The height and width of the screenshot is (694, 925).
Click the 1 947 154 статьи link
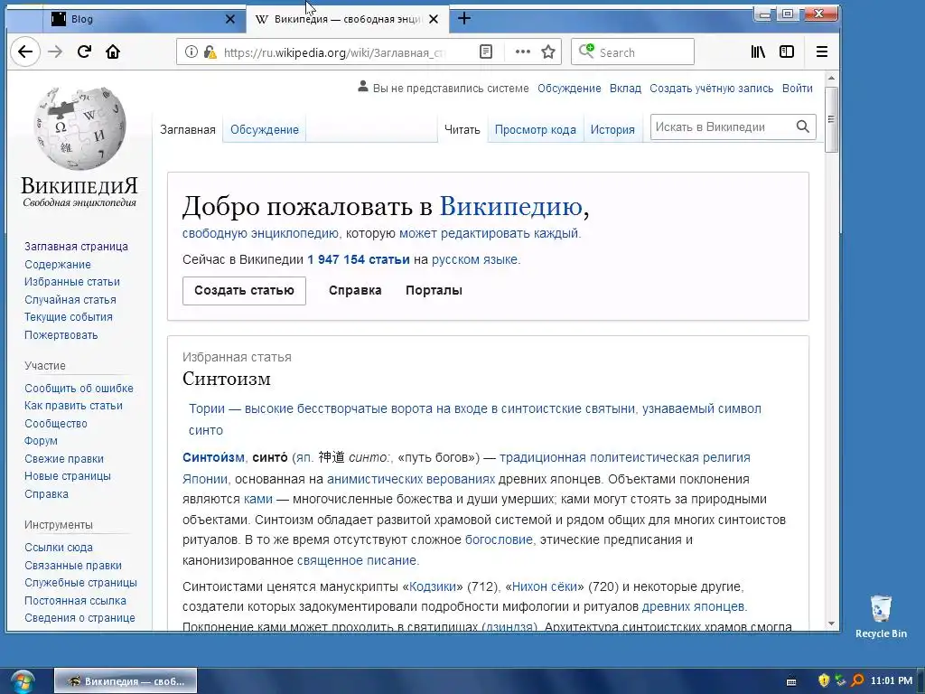(359, 259)
